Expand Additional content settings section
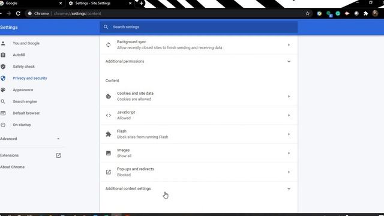 click(199, 188)
